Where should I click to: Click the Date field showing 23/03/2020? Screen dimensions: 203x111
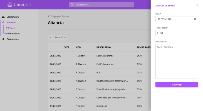click(x=177, y=19)
